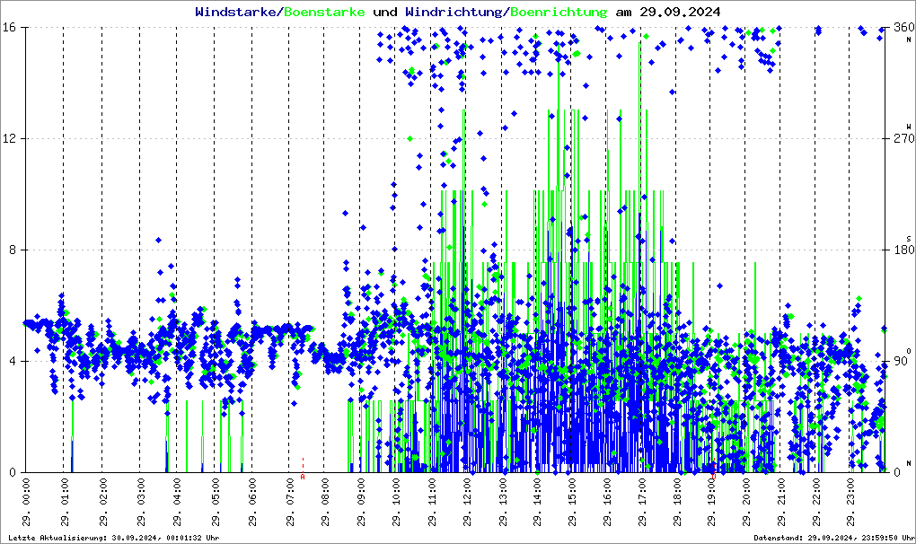Click the time label '29. 01:00'
Viewport: 916px width, 544px height.
[65, 502]
